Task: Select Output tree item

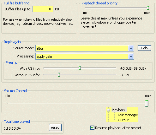Action: coord(123,120)
